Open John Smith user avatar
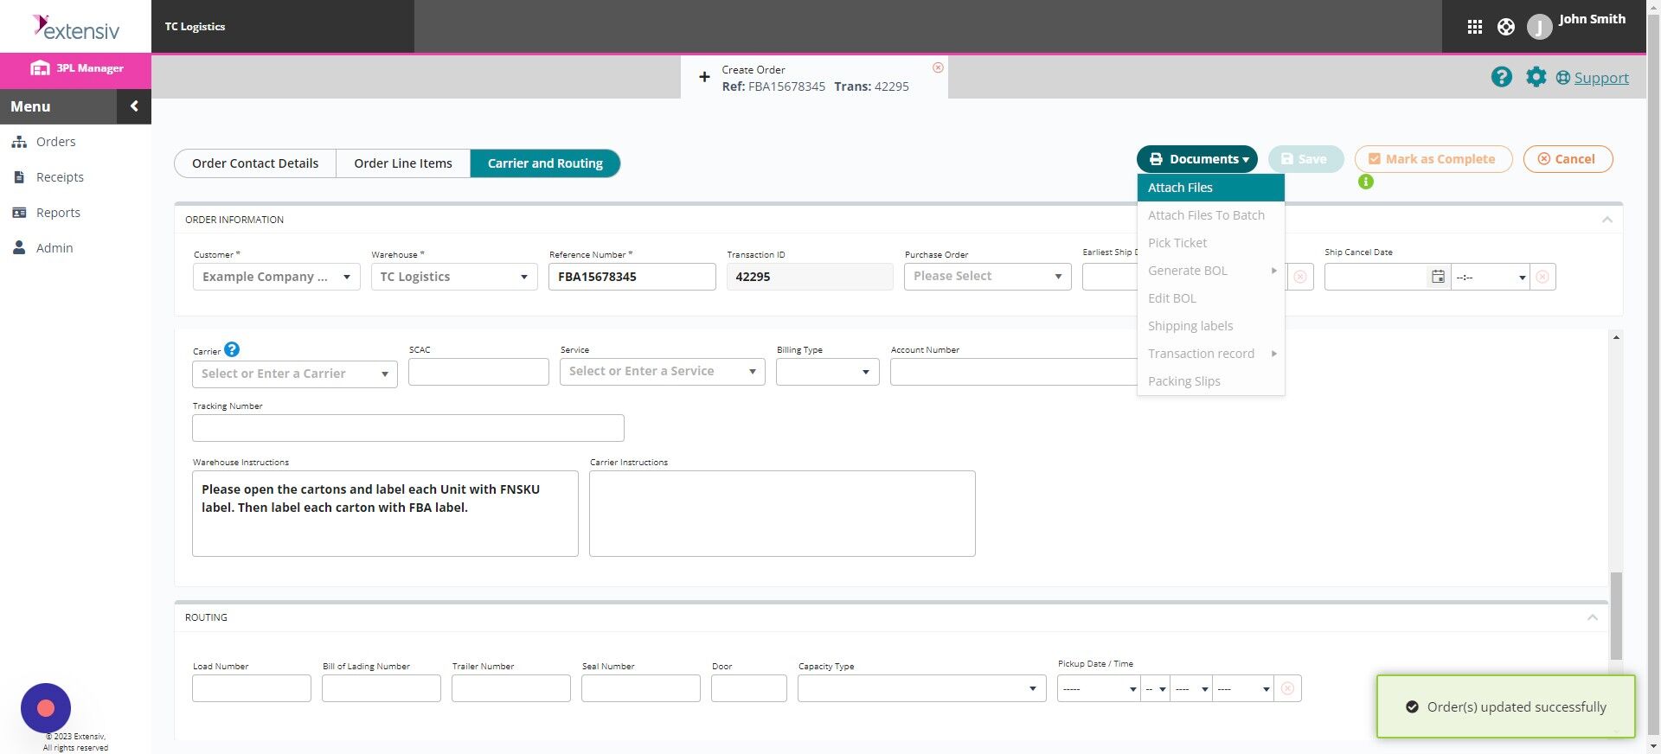Screen dimensions: 1661x754 pos(1539,27)
